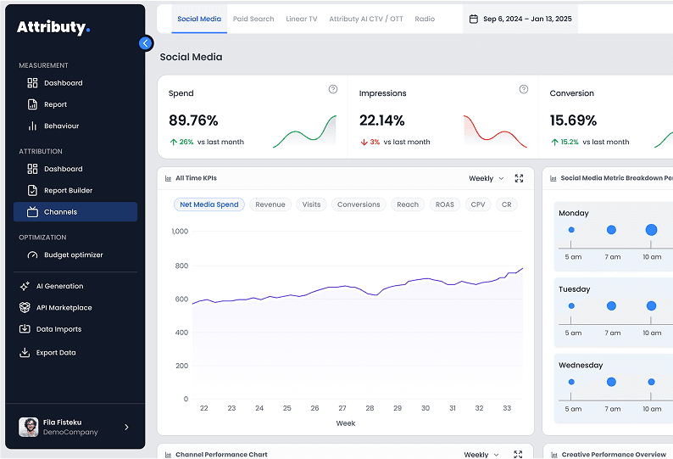Toggle the Revenue metric chip

point(270,204)
